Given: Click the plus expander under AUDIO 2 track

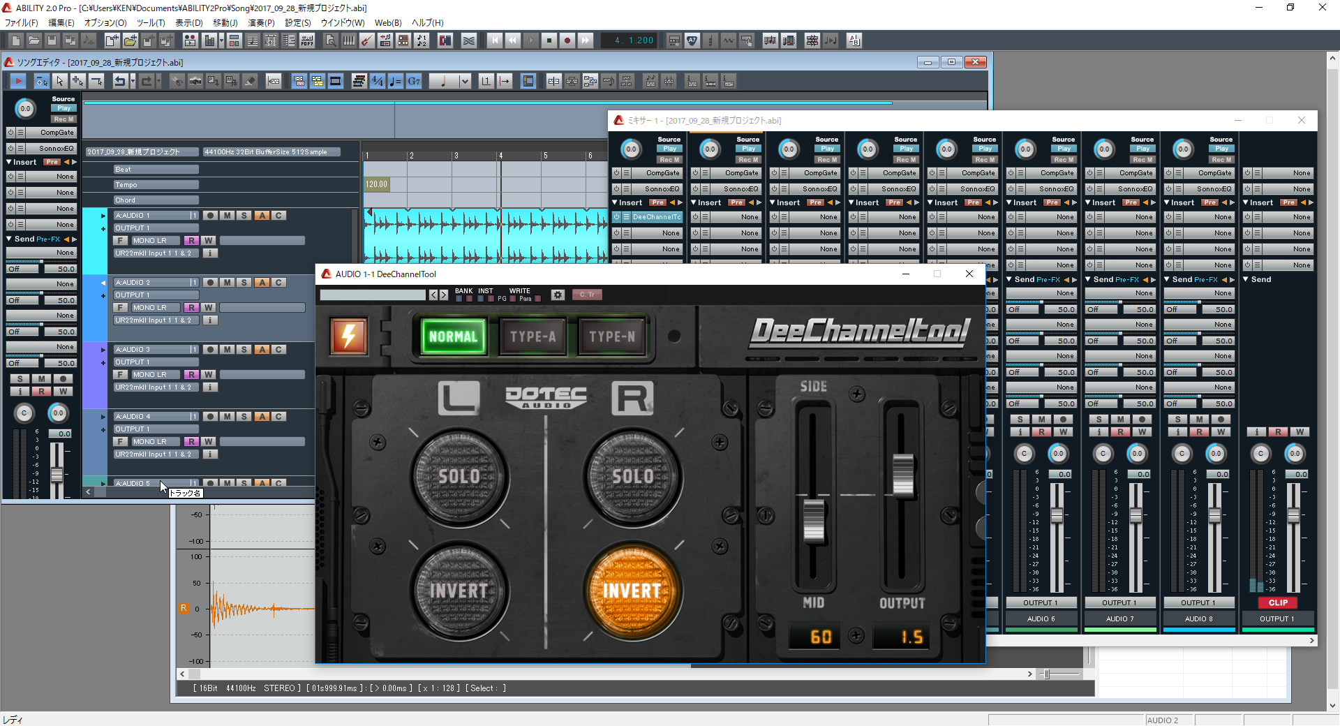Looking at the screenshot, I should [103, 296].
